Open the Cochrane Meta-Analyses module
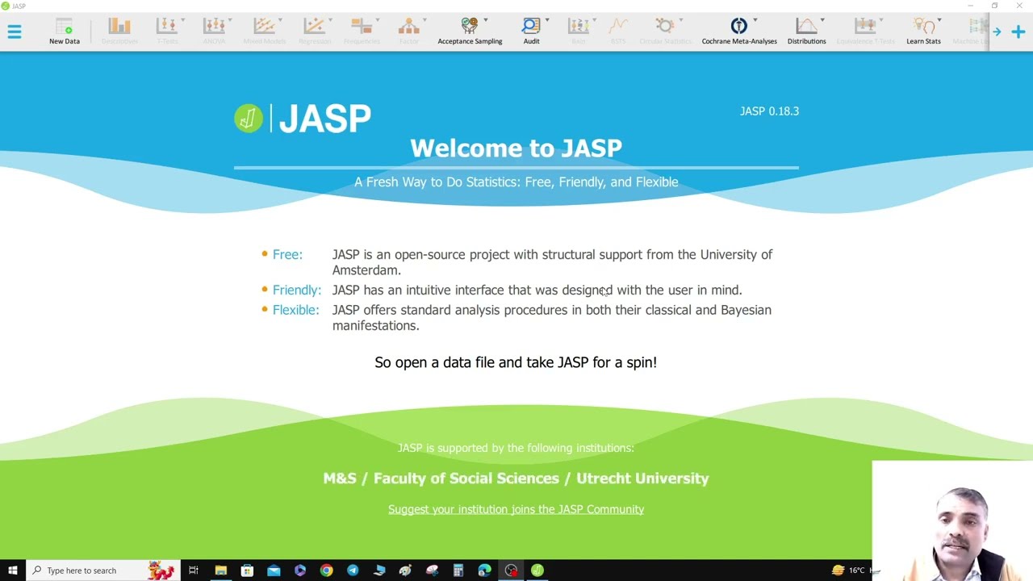This screenshot has width=1033, height=581. [739, 31]
